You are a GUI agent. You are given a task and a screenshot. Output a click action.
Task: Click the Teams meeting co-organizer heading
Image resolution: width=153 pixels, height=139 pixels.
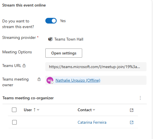(28, 98)
